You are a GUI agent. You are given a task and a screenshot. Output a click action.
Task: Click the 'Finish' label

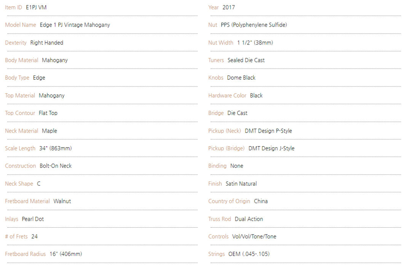215,184
